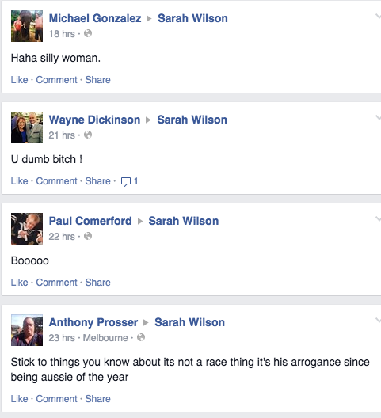Viewport: 381px width, 418px height.
Task: Click the globe privacy icon on Michael Gonzalez's post
Action: point(88,33)
